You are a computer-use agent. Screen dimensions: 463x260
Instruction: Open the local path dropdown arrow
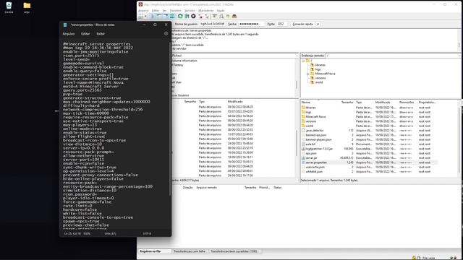(x=297, y=56)
